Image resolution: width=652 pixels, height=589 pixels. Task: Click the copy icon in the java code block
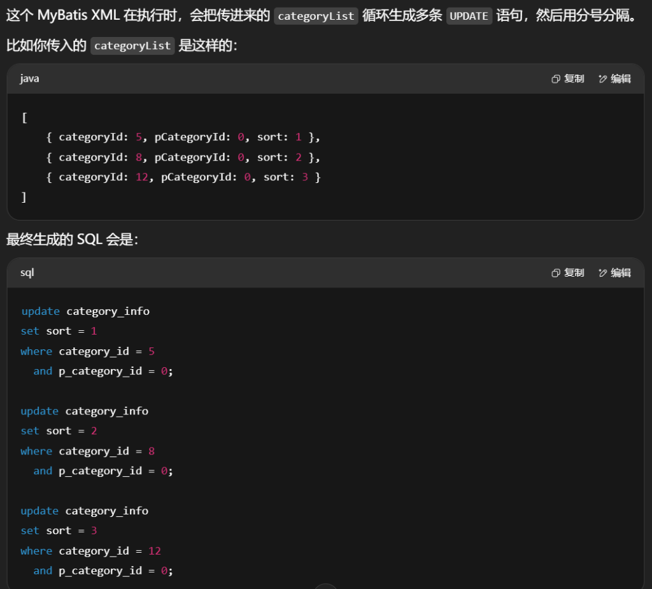tap(556, 79)
